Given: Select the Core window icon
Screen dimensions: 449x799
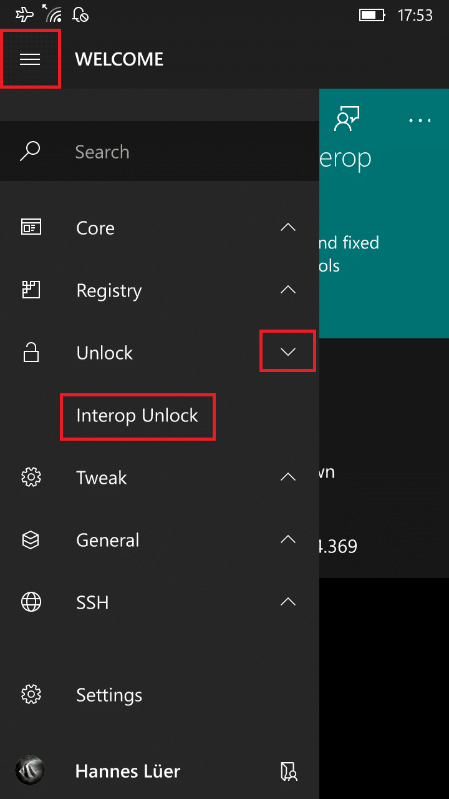Looking at the screenshot, I should coord(31,227).
